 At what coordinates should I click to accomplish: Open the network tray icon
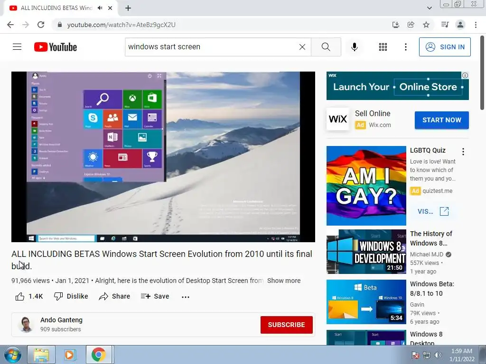427,355
